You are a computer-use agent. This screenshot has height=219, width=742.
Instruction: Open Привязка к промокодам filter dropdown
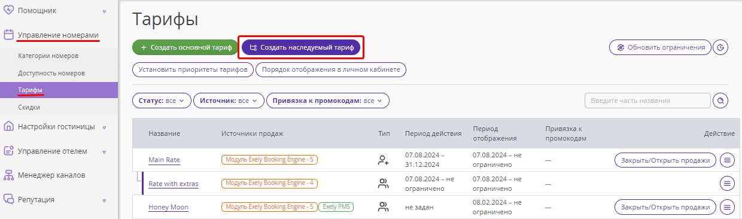[328, 101]
